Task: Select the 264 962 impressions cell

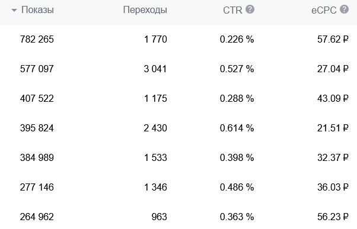Action: pyautogui.click(x=37, y=217)
